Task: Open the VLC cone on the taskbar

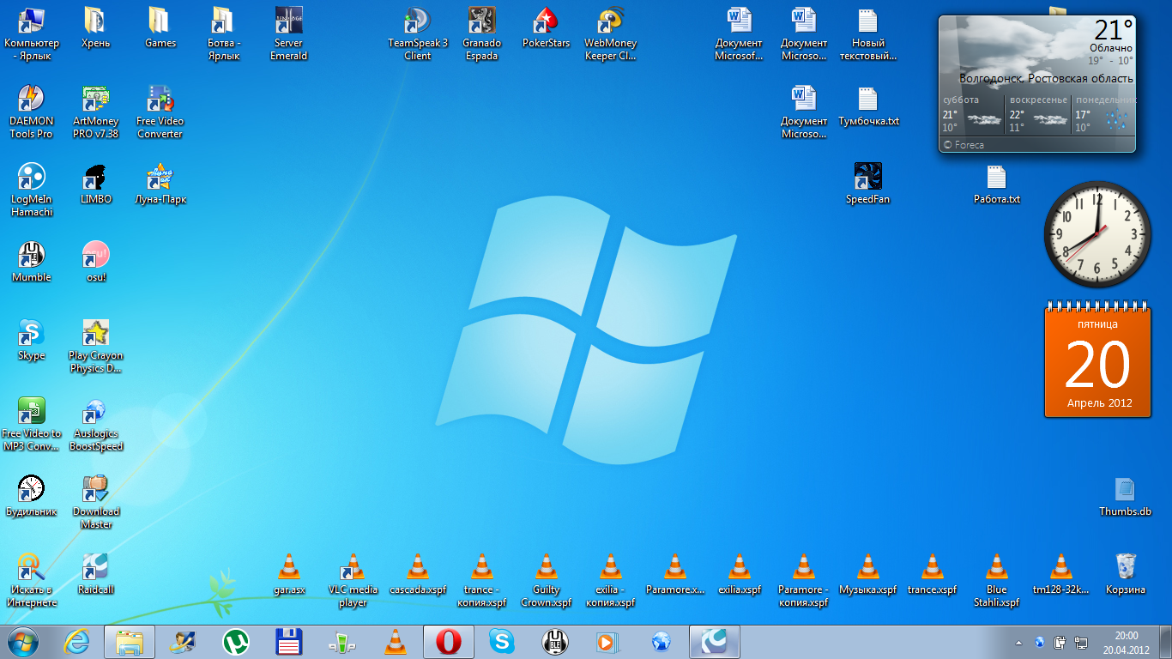Action: pyautogui.click(x=395, y=642)
